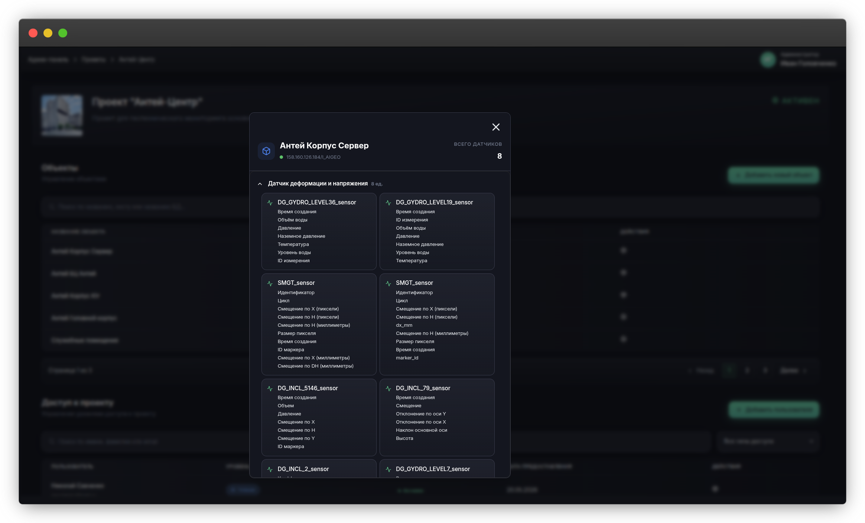Viewport: 865px width, 523px height.
Task: Click ID измерения in DG_GYDRO_LEVEL19_sensor
Action: pos(412,220)
